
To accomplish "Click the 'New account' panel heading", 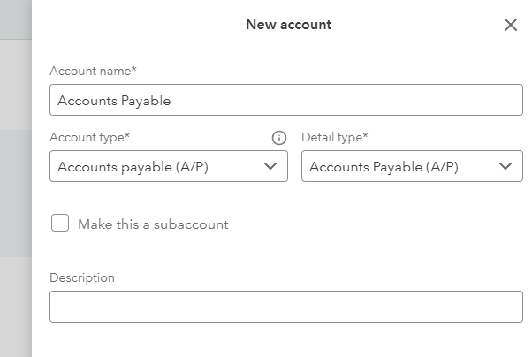I will tap(288, 25).
